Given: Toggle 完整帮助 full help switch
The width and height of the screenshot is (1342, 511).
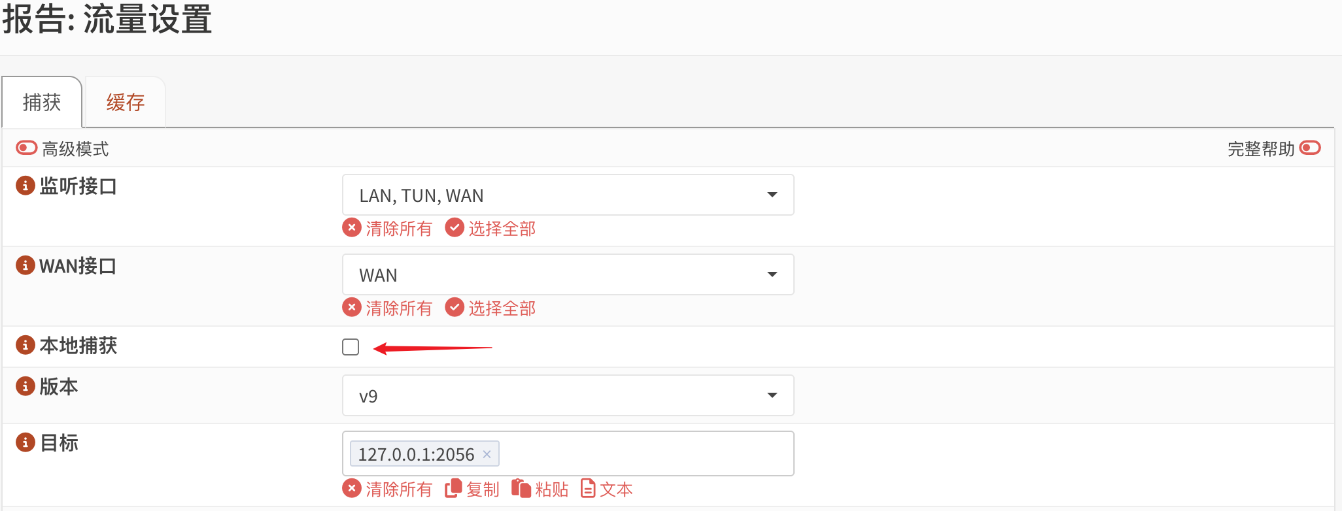Looking at the screenshot, I should 1310,148.
